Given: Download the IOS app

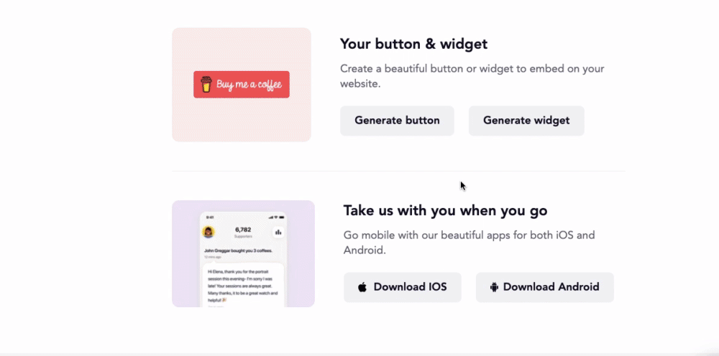Looking at the screenshot, I should pyautogui.click(x=403, y=287).
